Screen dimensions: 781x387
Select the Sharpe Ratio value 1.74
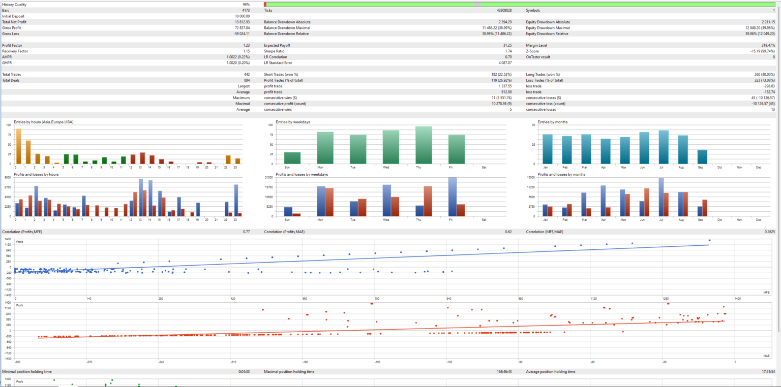click(x=508, y=51)
